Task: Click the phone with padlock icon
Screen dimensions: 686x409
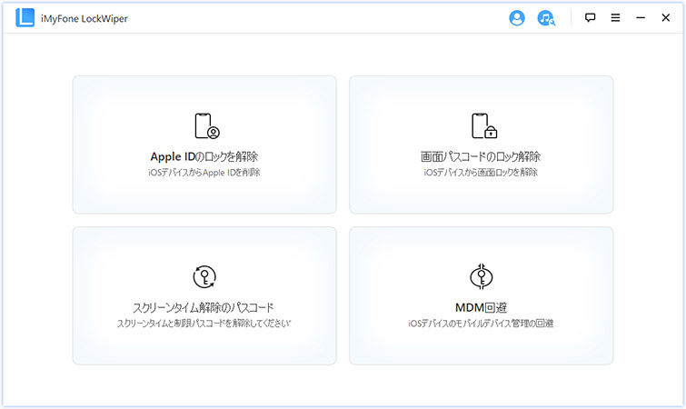Action: [484, 126]
